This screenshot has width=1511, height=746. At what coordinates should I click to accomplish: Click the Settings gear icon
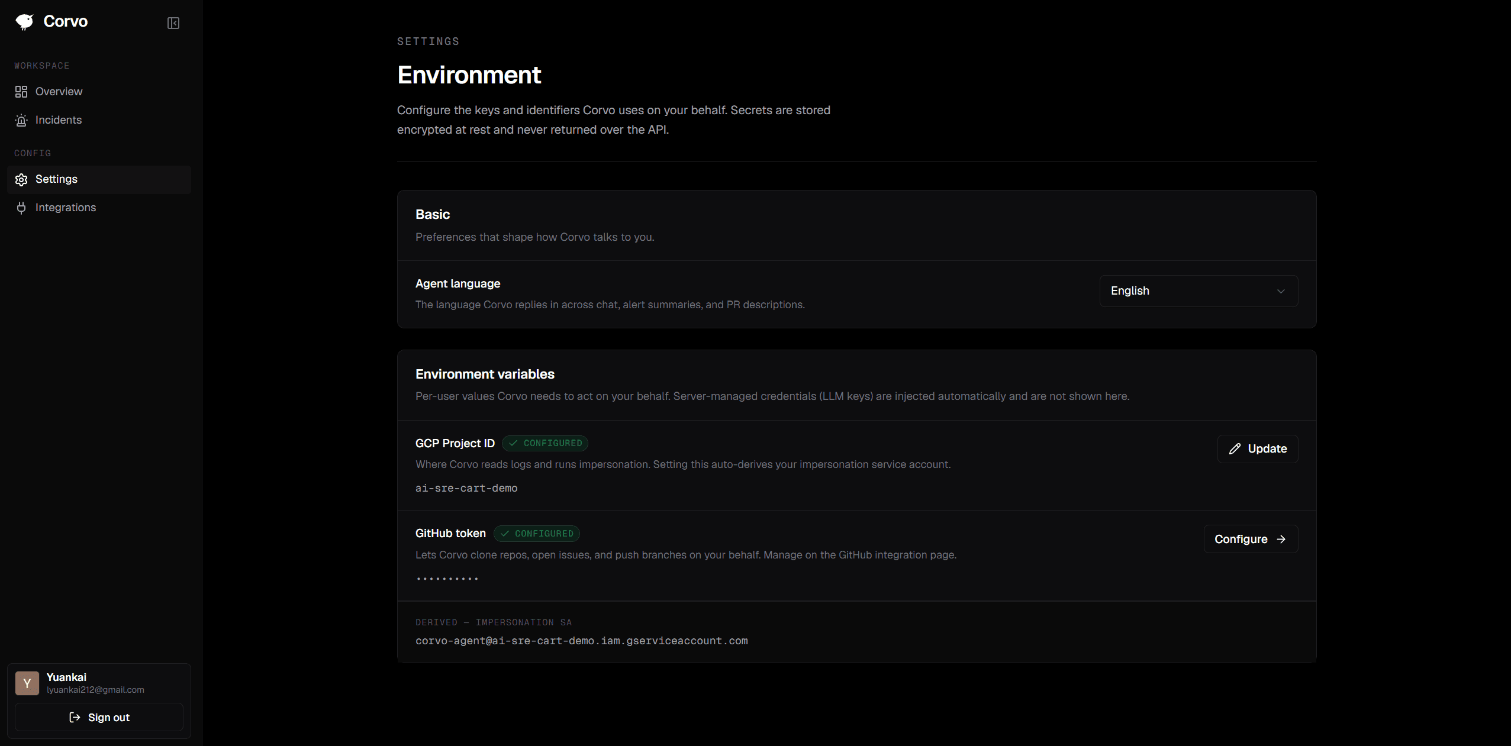21,179
